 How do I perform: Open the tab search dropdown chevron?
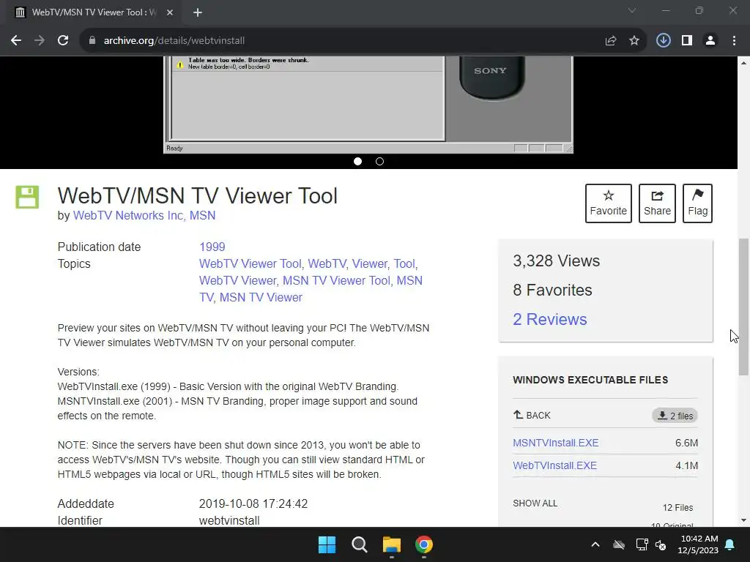(632, 10)
